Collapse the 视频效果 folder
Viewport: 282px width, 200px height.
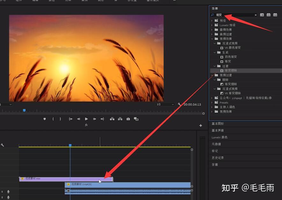click(212, 38)
